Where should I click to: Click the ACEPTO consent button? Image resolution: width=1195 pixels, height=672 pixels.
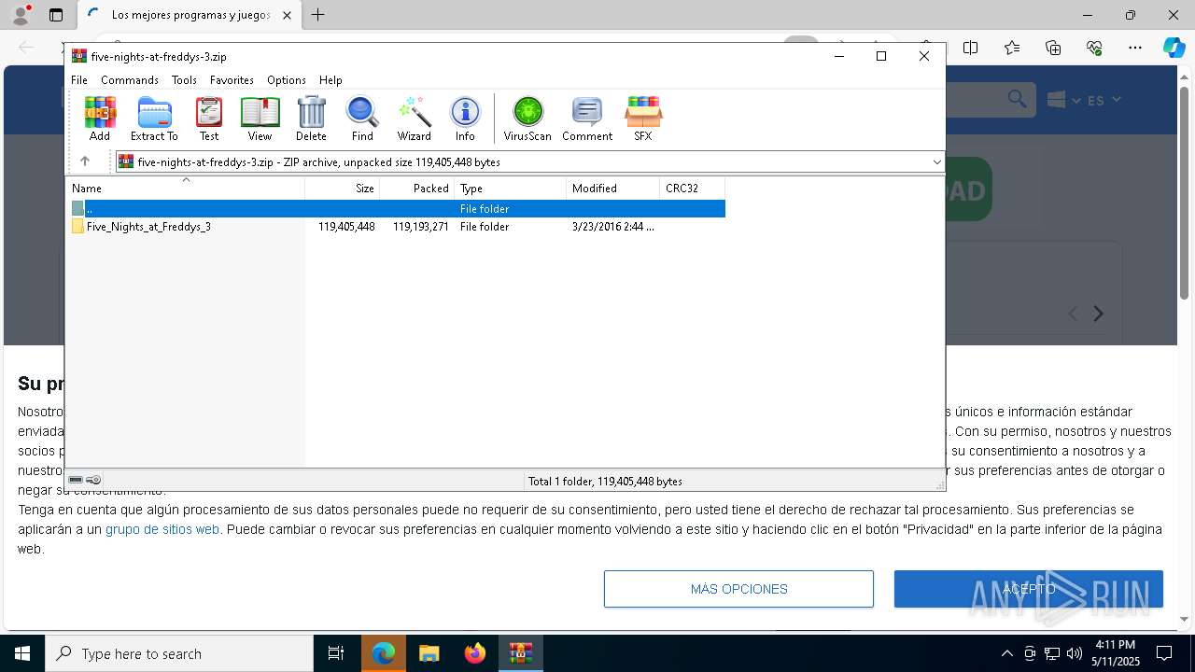(x=1029, y=589)
